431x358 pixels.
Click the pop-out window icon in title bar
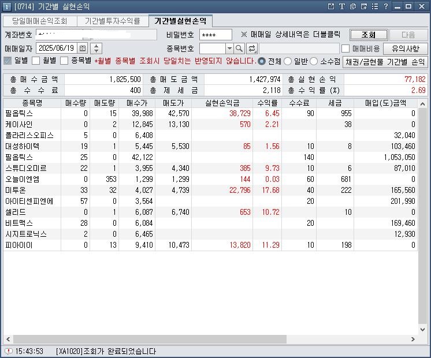(331, 6)
